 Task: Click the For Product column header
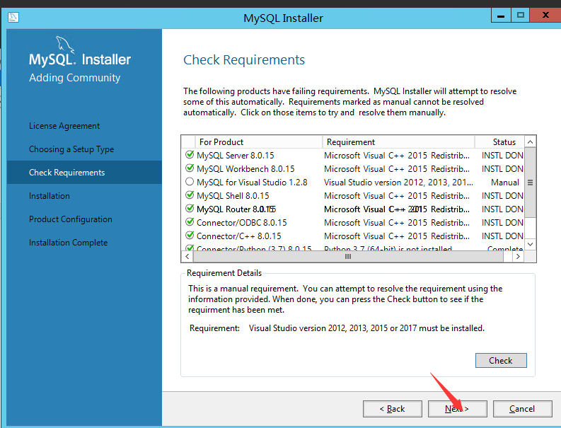[x=259, y=142]
